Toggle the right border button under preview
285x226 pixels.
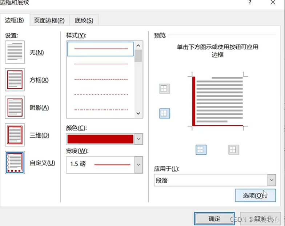[x=234, y=150]
